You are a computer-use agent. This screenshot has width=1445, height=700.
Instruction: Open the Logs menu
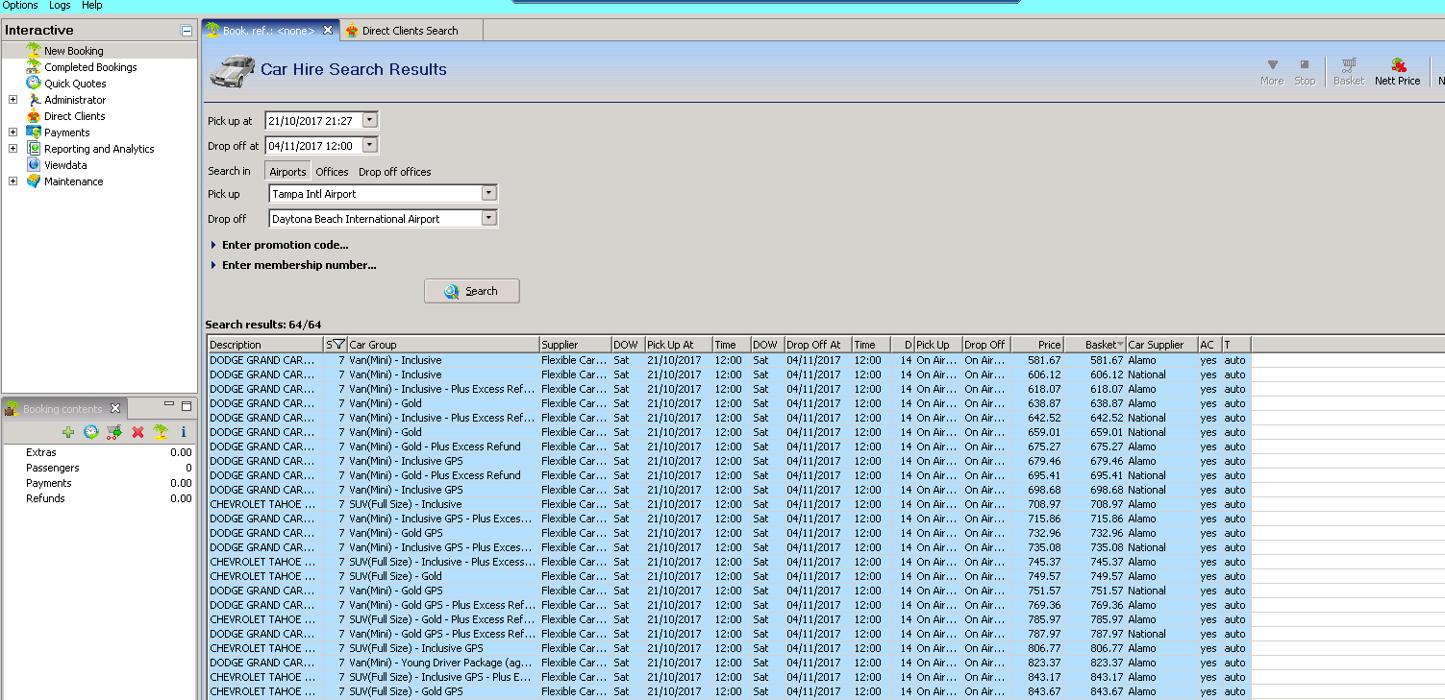tap(60, 6)
